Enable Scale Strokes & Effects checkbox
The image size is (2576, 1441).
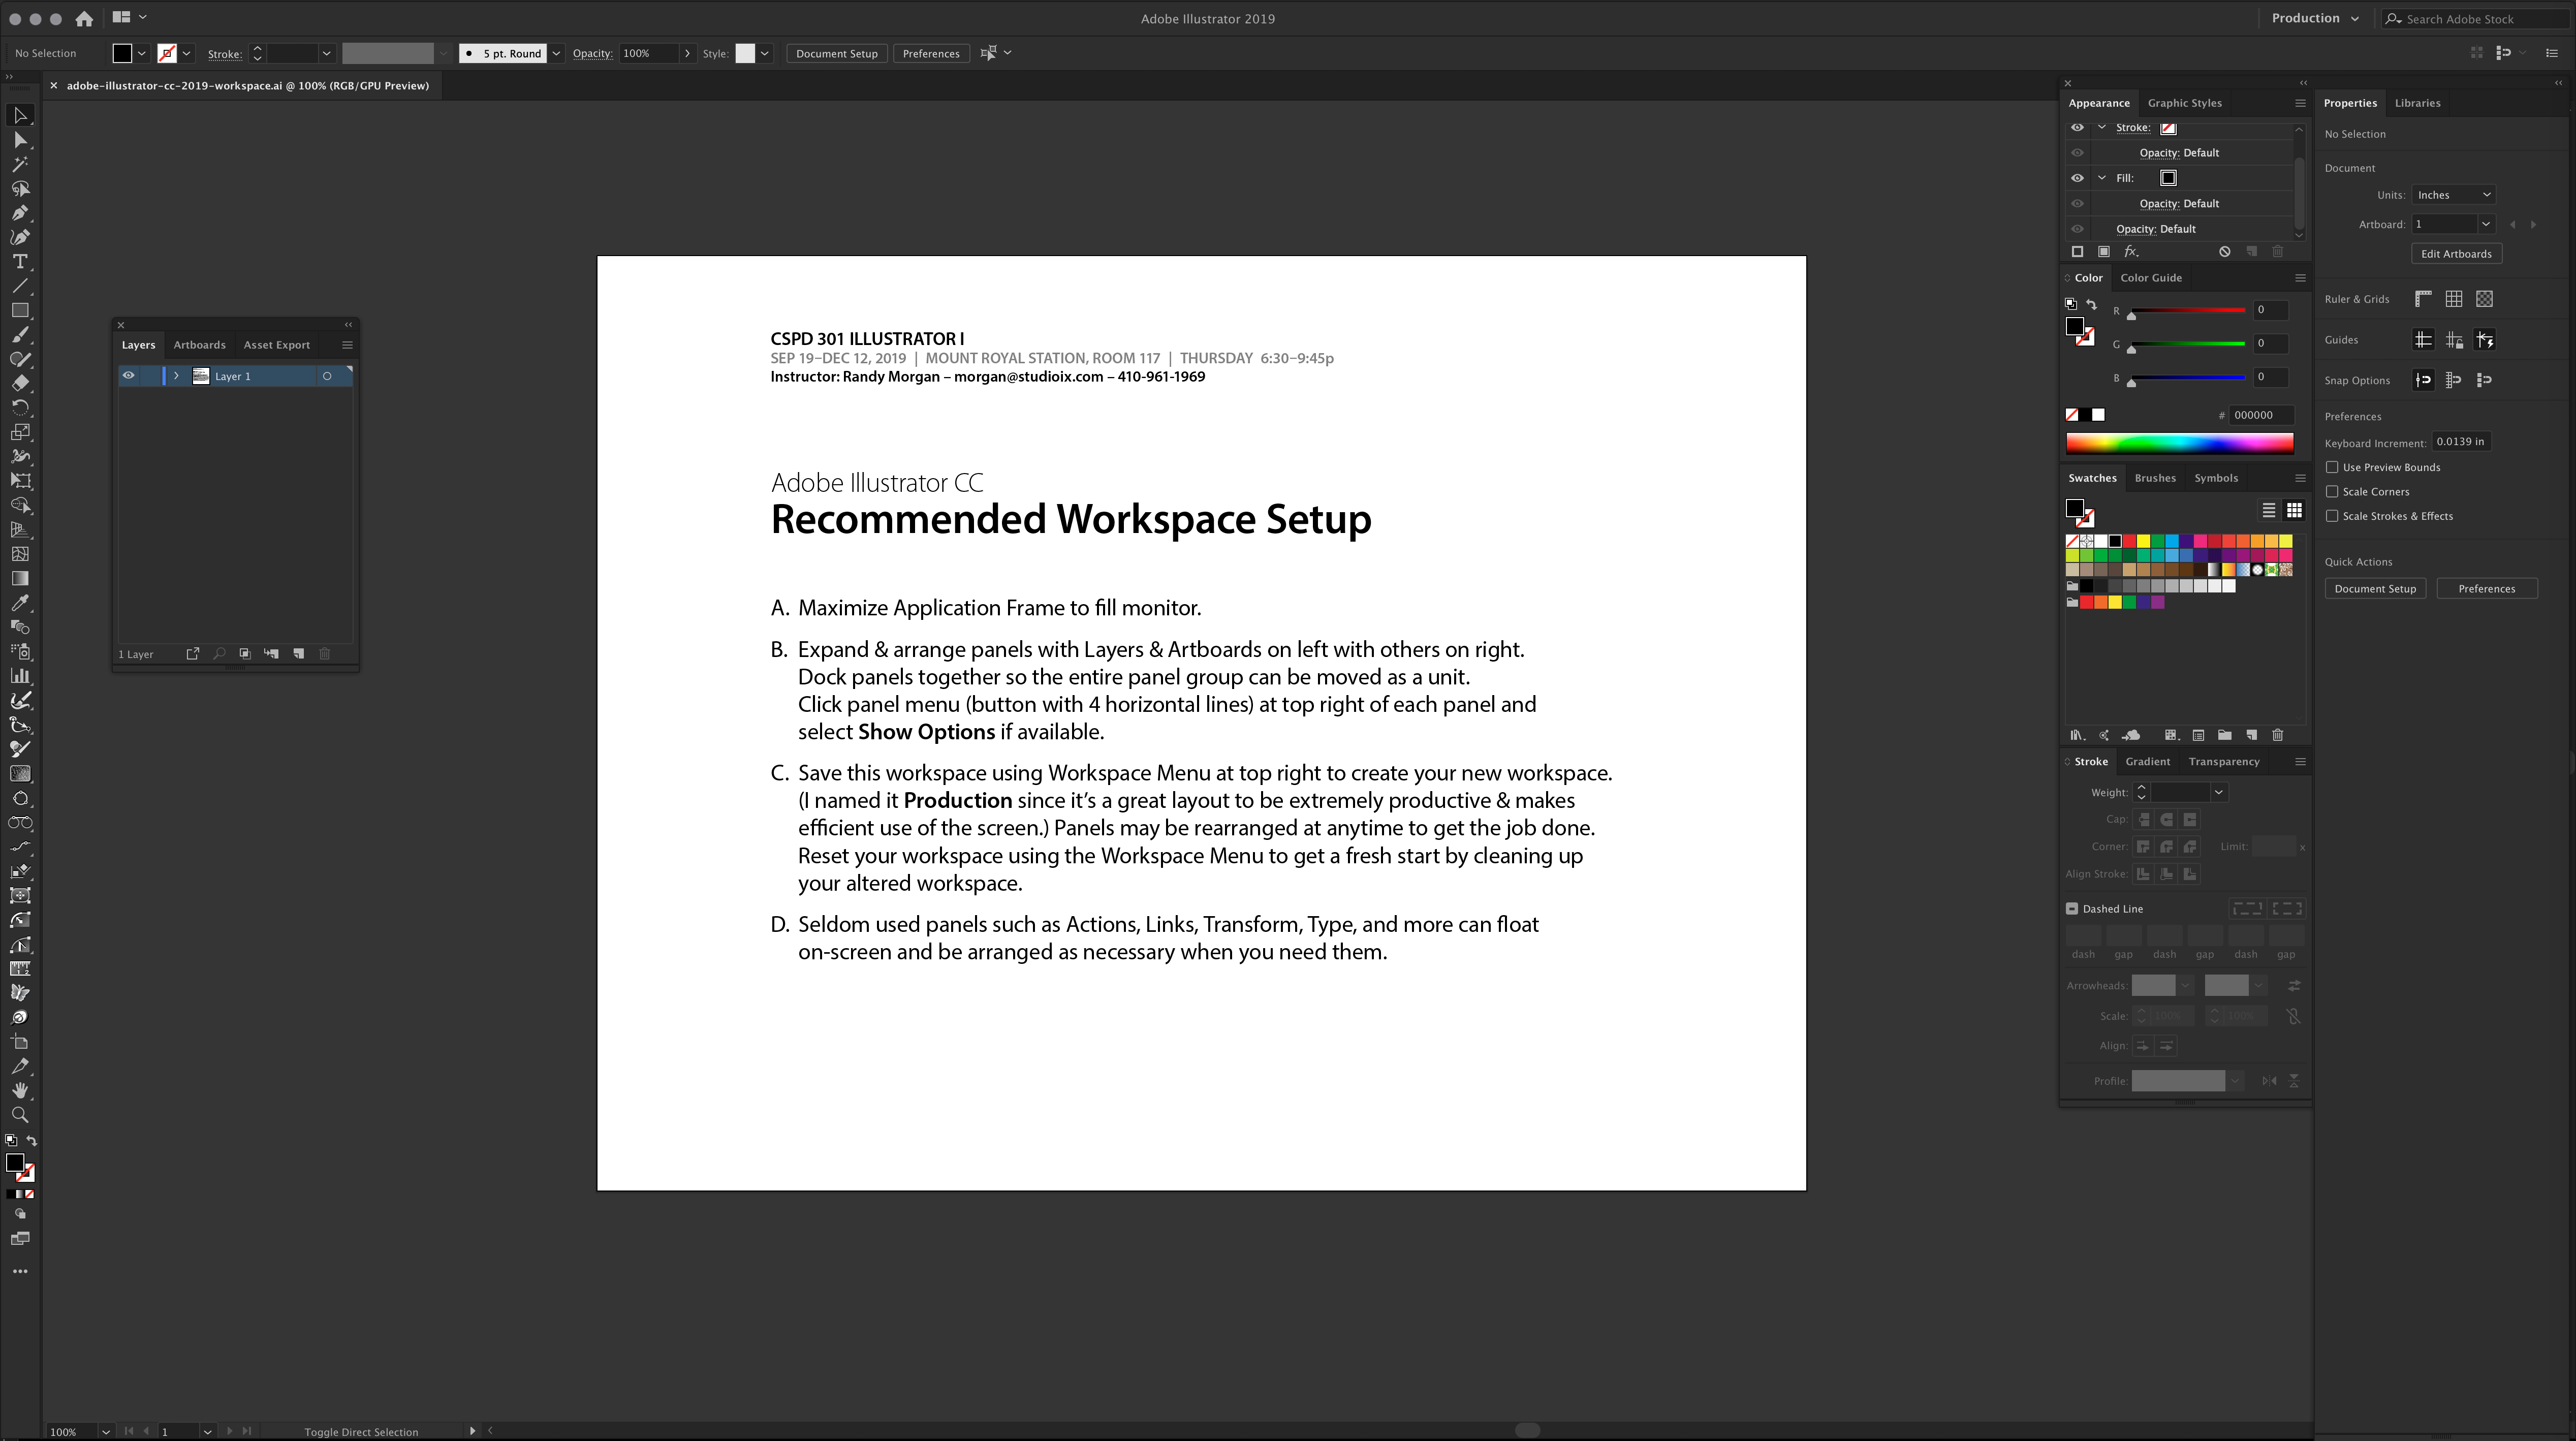2332,516
